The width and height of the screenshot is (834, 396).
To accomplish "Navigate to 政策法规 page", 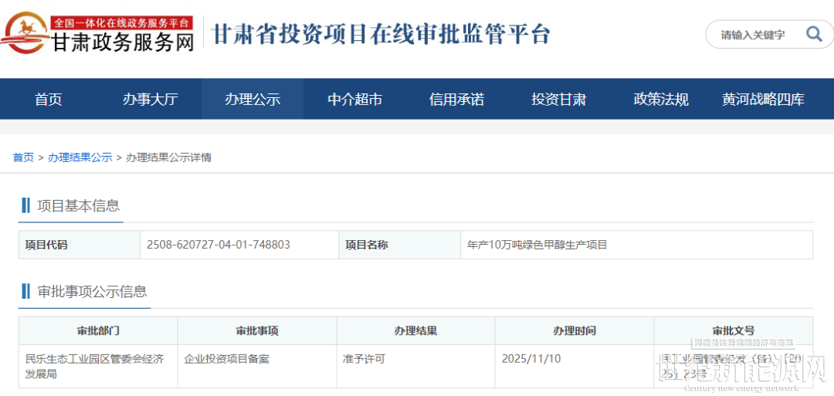I will [660, 100].
